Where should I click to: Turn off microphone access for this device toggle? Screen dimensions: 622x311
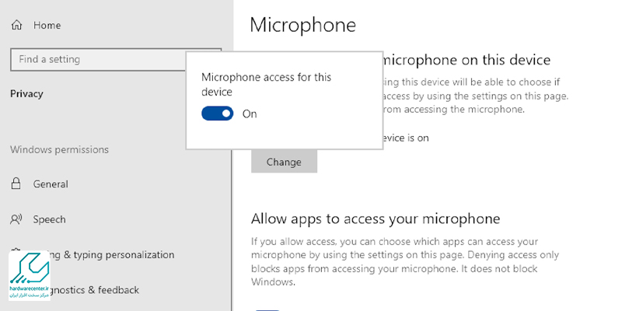pyautogui.click(x=218, y=114)
